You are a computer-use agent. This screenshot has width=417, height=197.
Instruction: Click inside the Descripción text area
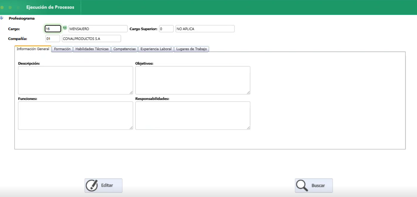[x=75, y=80]
